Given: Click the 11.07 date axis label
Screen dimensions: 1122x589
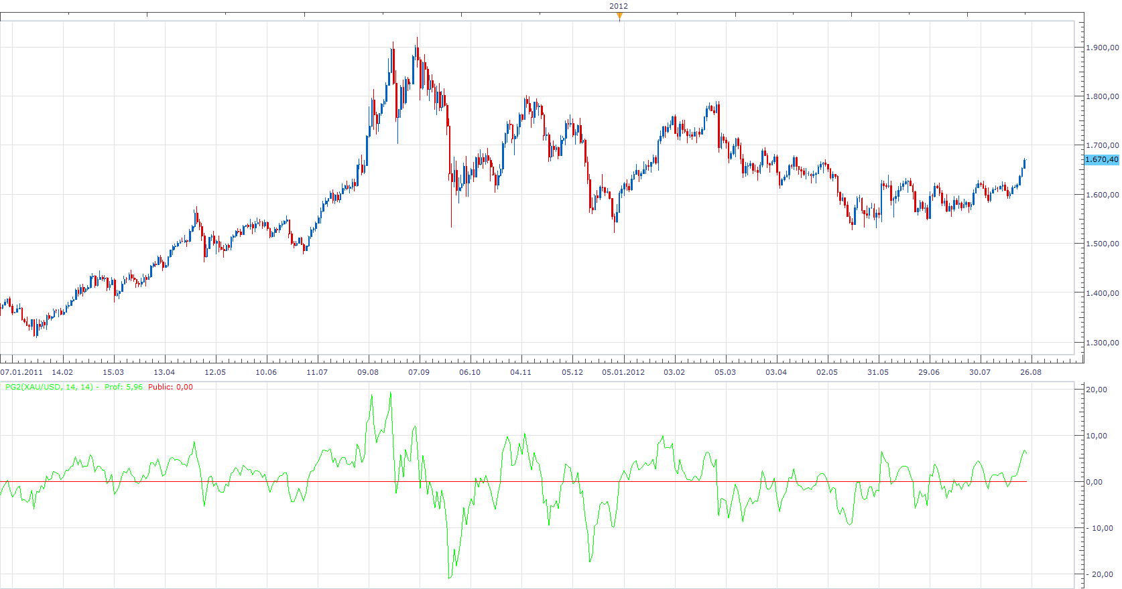Looking at the screenshot, I should coord(317,372).
